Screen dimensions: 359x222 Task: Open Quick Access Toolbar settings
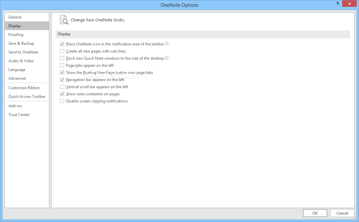tap(27, 97)
